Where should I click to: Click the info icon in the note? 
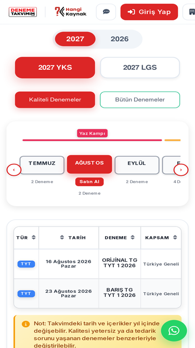(x=25, y=324)
